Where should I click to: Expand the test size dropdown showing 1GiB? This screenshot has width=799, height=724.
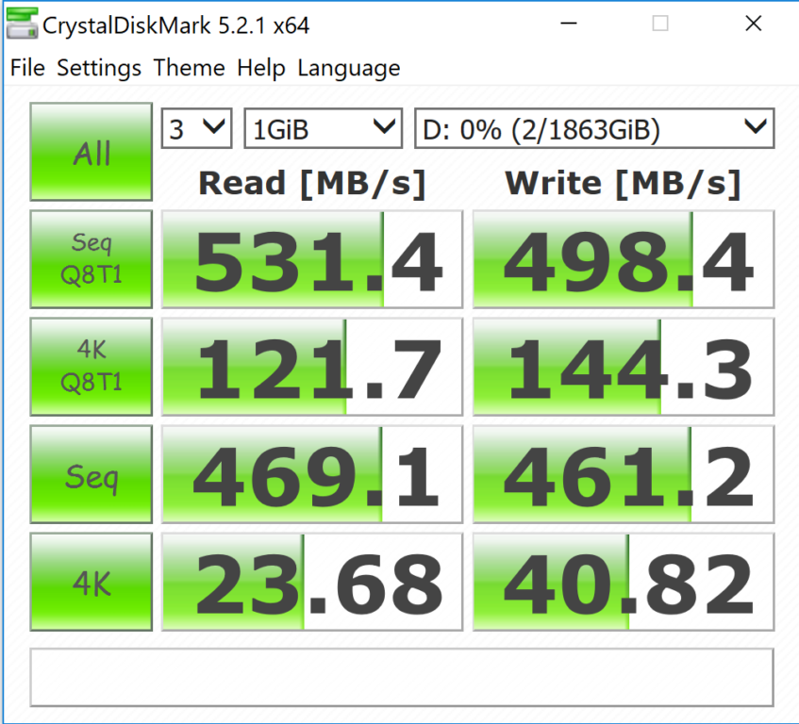323,128
